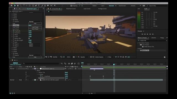Open the Libraries tab beside Effects & Presets
The height and width of the screenshot is (99, 177).
click(x=153, y=38)
